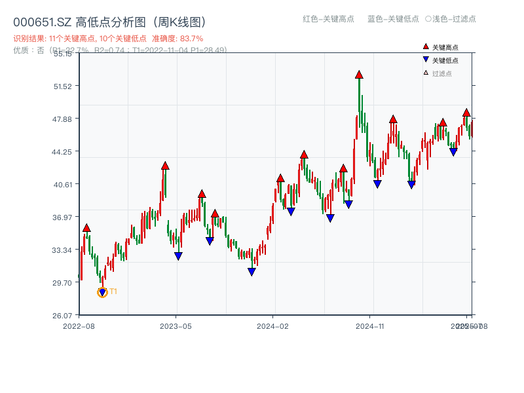Screen dimensions: 524x393
Task: Click the red 识别结果 accuracy summary line
Action: click(x=108, y=39)
